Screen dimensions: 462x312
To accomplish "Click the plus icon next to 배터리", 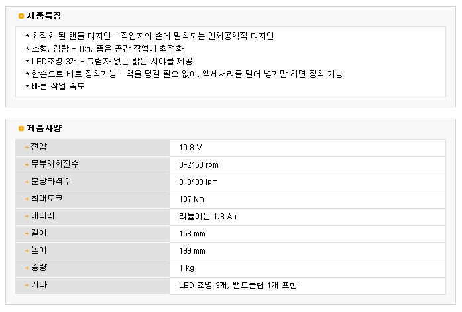I will pyautogui.click(x=27, y=217).
